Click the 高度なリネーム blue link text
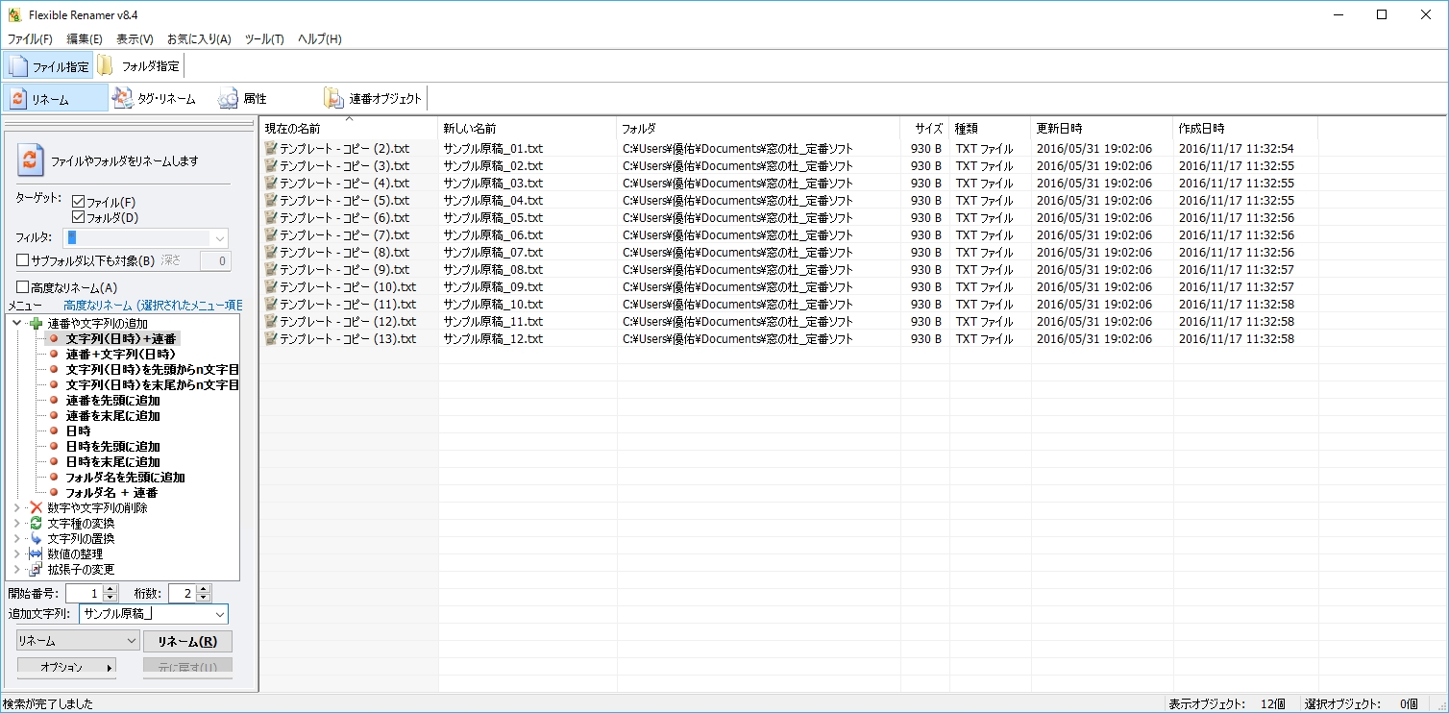 coord(153,305)
